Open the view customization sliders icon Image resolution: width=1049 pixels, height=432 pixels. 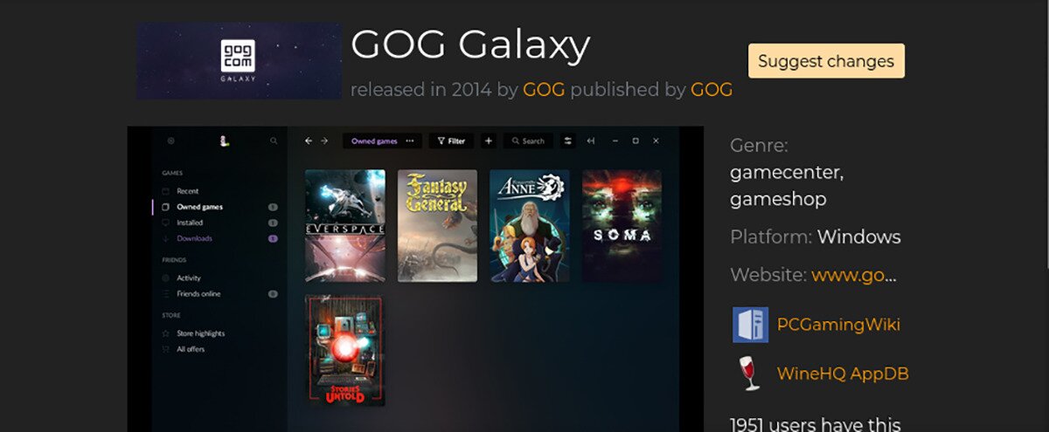(569, 141)
